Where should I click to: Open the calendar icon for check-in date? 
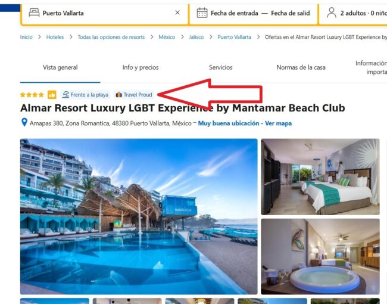coord(202,13)
